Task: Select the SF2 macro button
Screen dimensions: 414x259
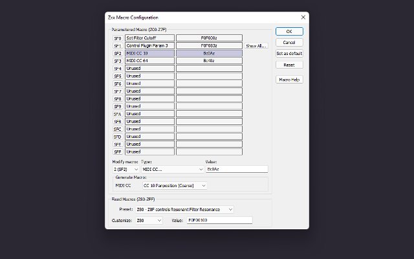Action: click(x=118, y=53)
